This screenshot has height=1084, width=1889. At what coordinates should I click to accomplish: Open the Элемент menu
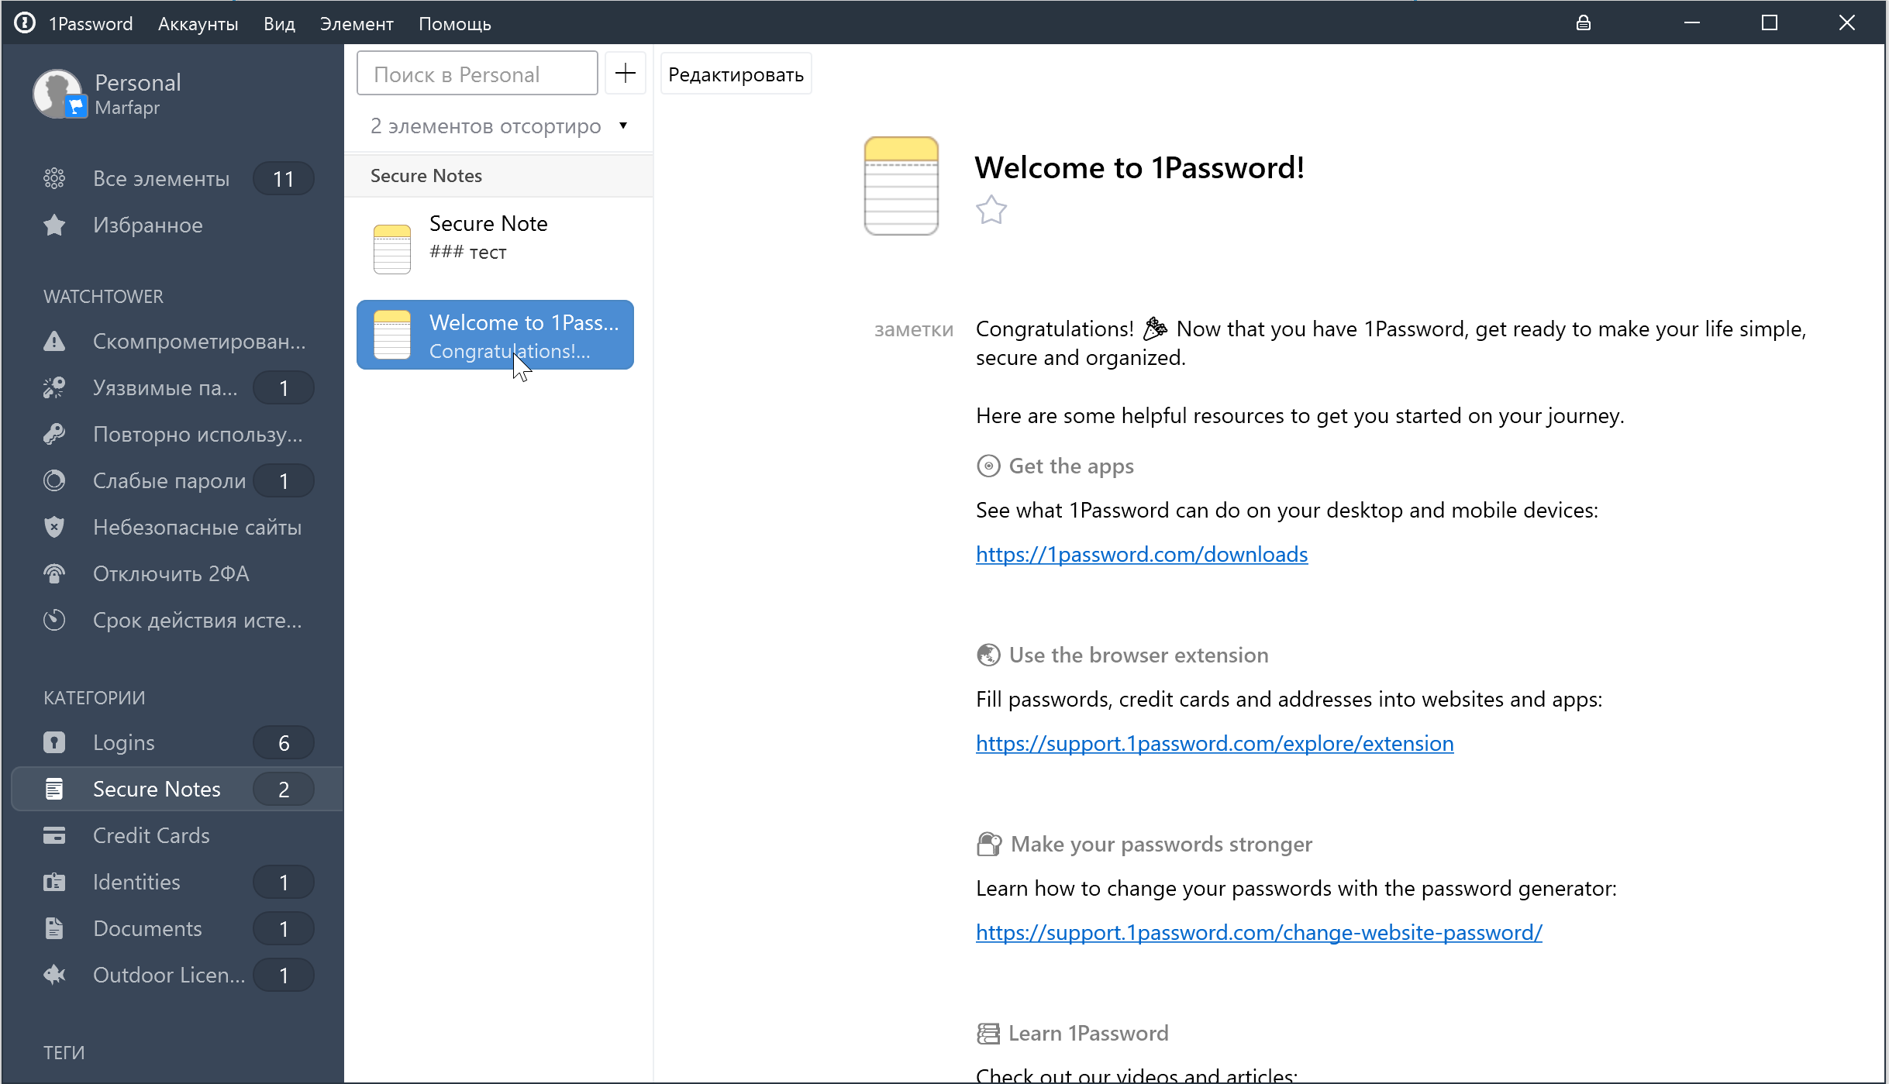click(357, 24)
